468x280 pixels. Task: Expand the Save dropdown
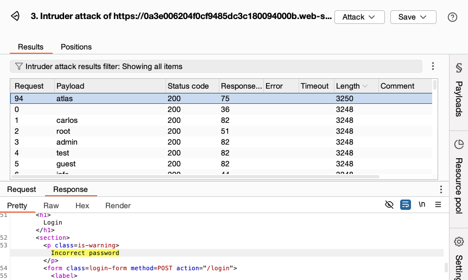click(x=413, y=17)
